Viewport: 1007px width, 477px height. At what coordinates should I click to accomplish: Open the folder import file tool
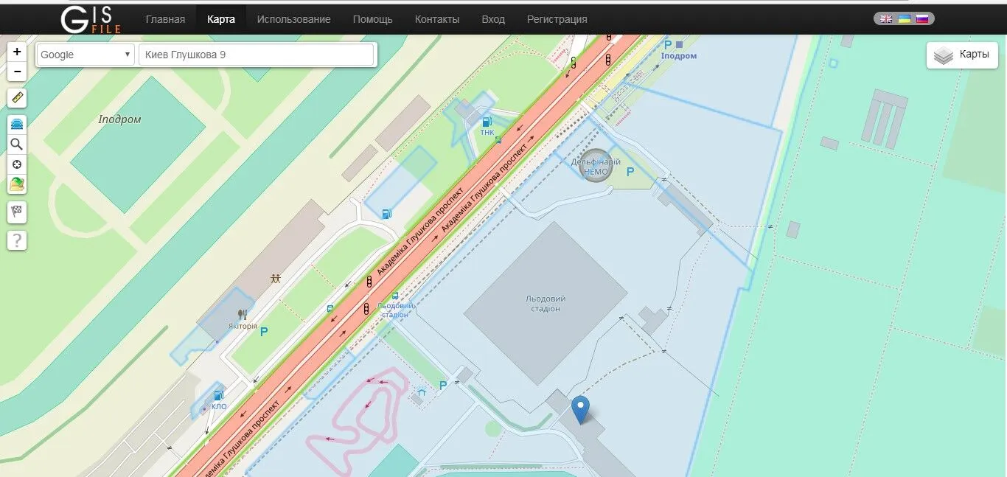[x=17, y=184]
